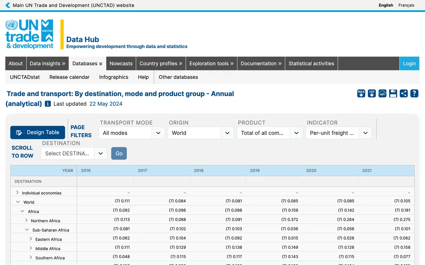Click the DESTINATION row header label
Screen dimensions: 425x265
28,181
